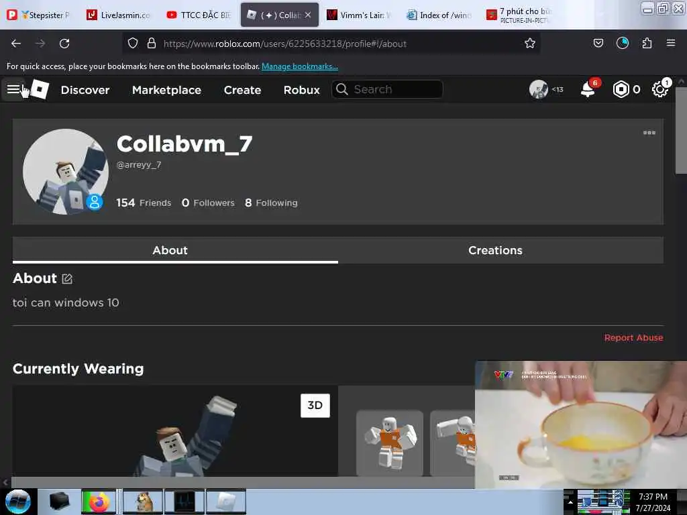This screenshot has height=515, width=687.
Task: Click the username @arreyy_7
Action: tap(138, 165)
